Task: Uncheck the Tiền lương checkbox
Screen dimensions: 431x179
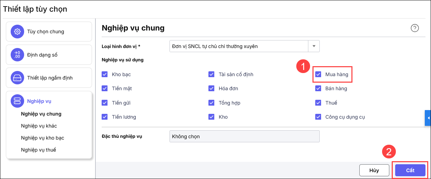Action: tap(105, 117)
